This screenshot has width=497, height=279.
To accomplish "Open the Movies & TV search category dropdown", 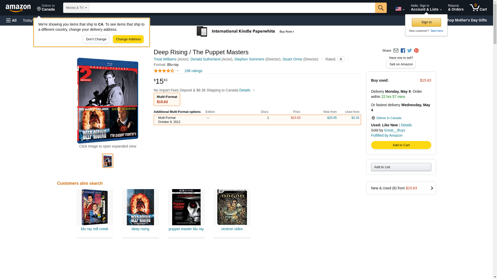I will (x=76, y=8).
